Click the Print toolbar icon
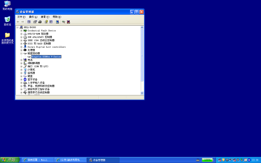 (x=40, y=22)
